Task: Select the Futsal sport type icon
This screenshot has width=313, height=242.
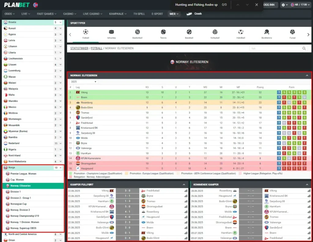Action: pos(293,32)
